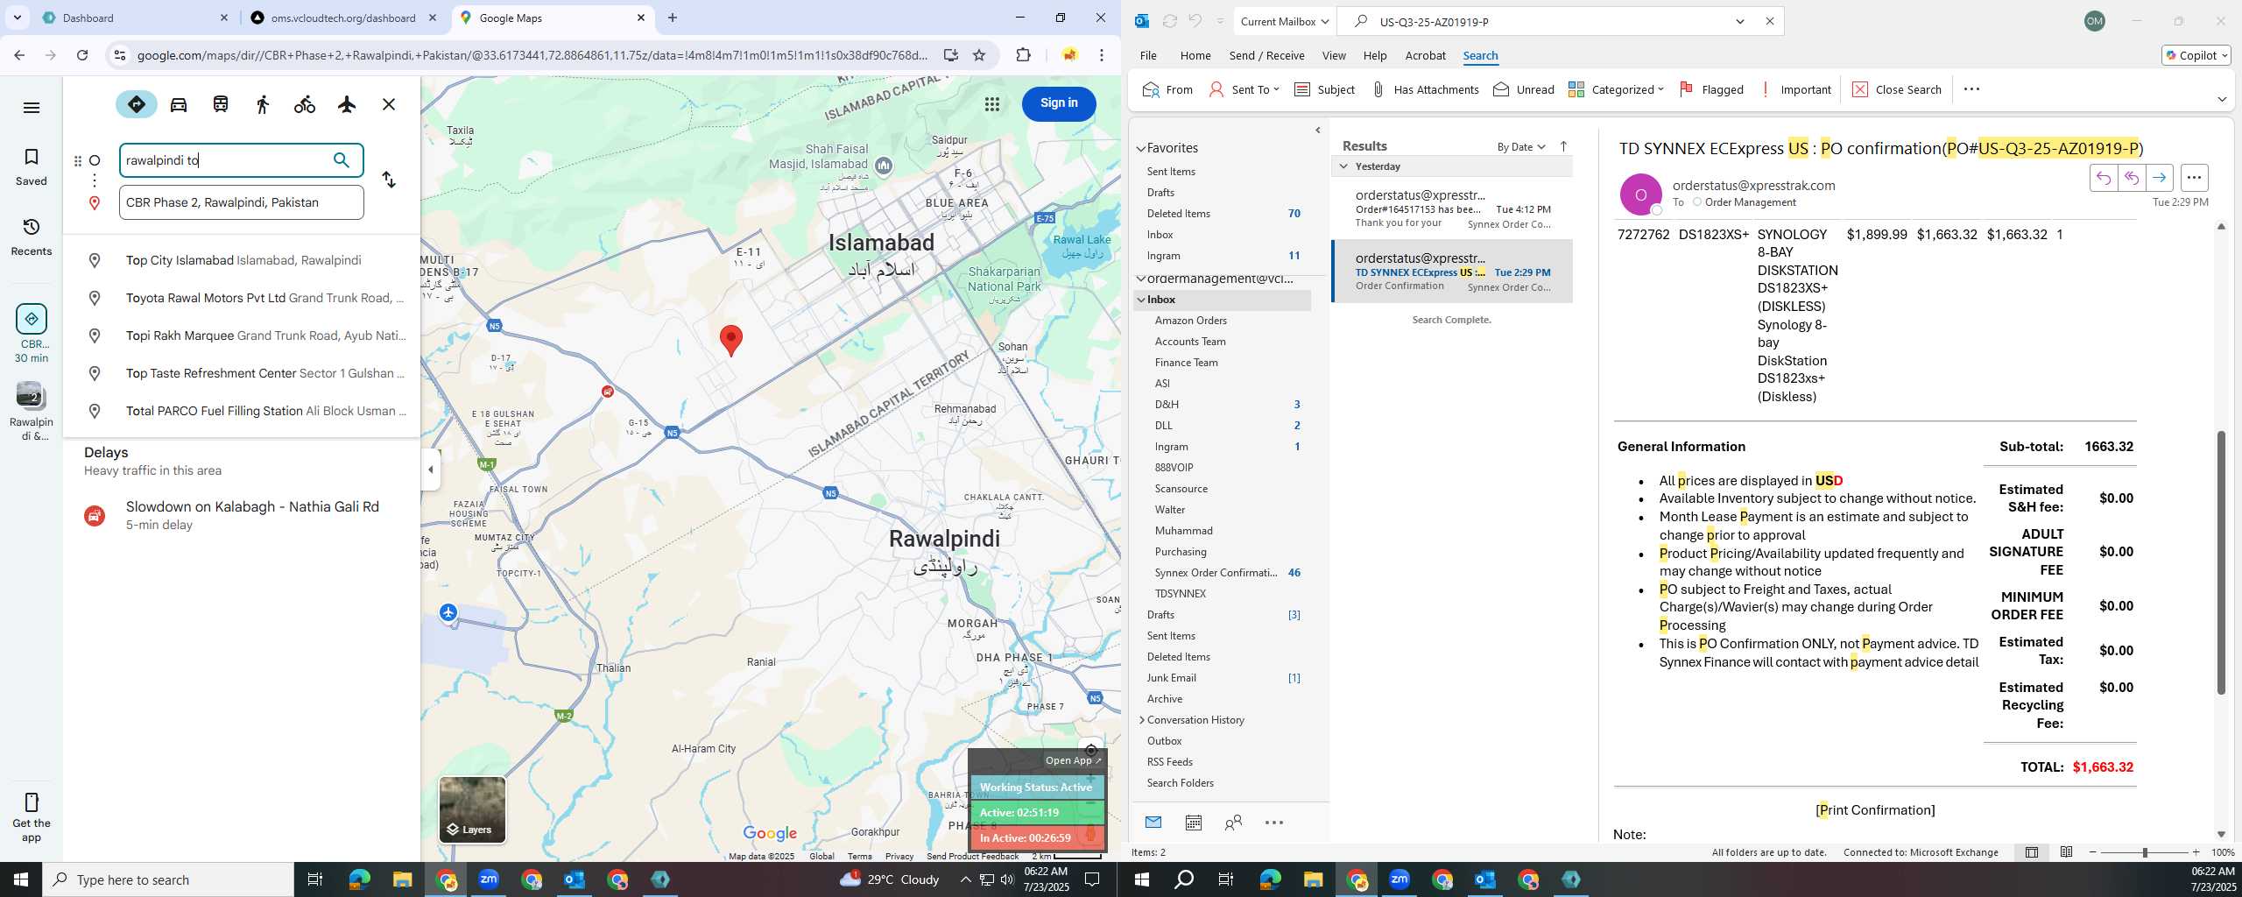Open By Date sort dropdown
Screen dimensions: 2242x897
(x=1521, y=146)
